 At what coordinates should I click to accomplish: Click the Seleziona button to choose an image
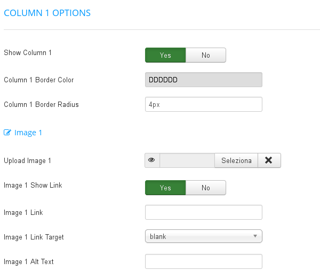pos(236,160)
